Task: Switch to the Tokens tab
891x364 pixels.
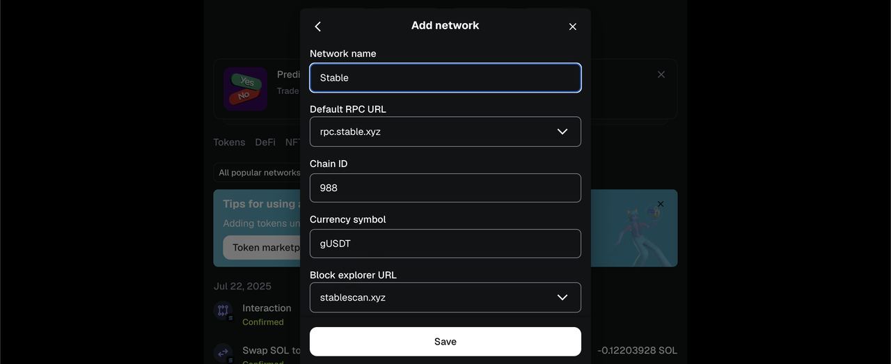Action: [229, 142]
